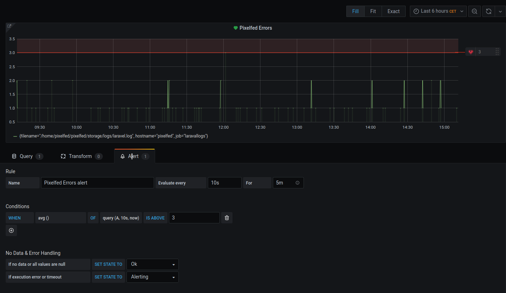
Task: Click the Pixelfed Errors panel title
Action: [x=256, y=28]
